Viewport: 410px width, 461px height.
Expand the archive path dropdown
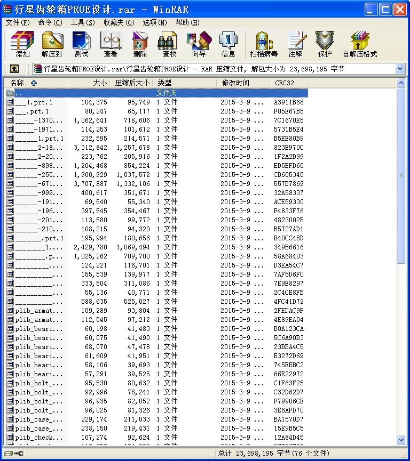pos(400,69)
